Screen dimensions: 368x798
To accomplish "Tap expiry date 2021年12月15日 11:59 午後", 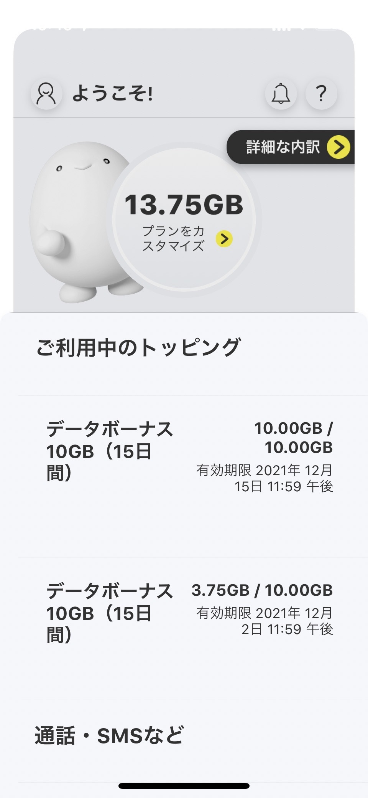I will (x=264, y=478).
